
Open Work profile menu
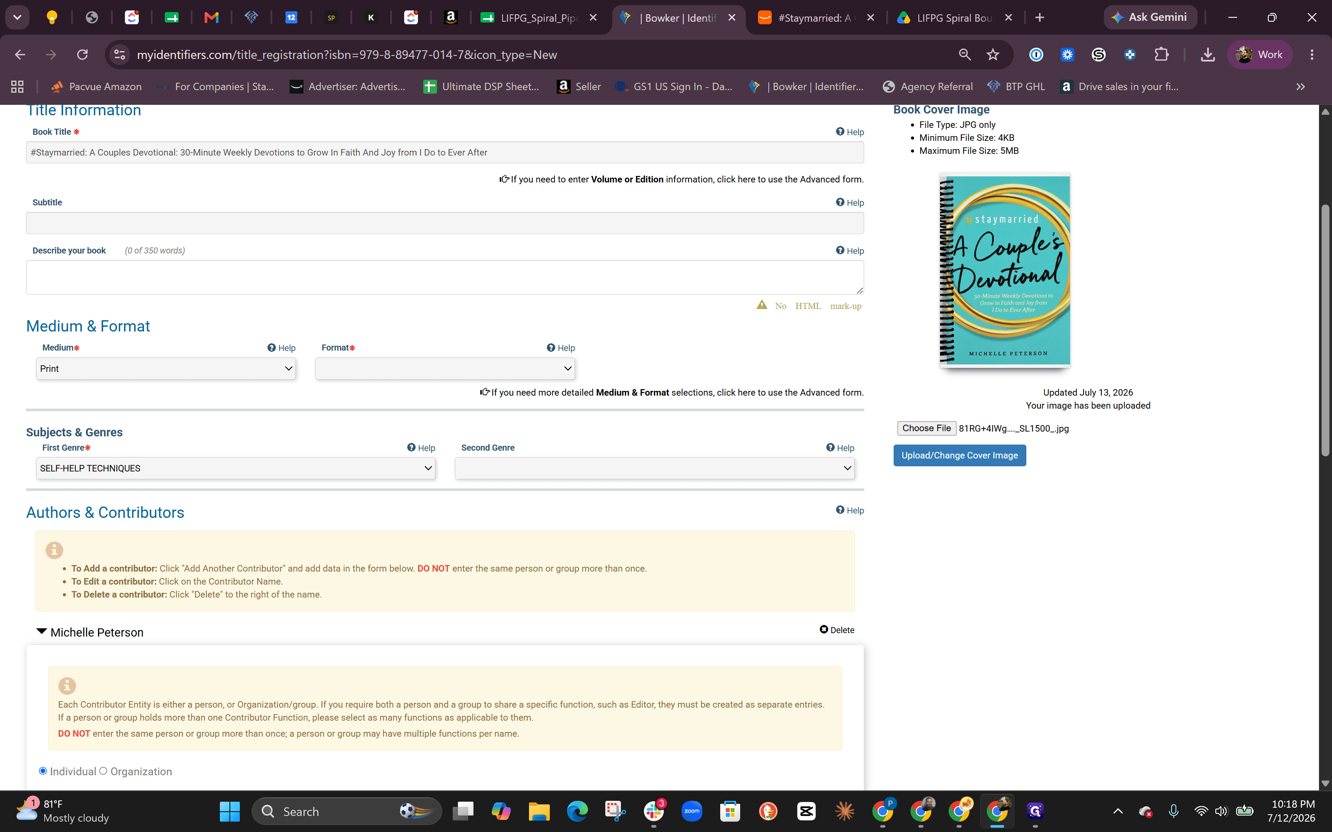click(1259, 55)
